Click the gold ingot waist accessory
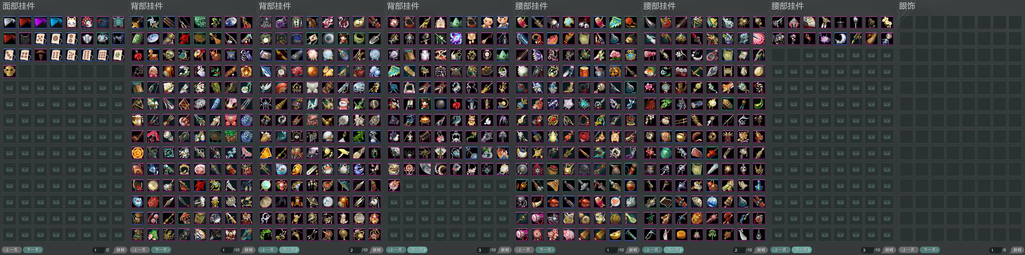 (615, 234)
